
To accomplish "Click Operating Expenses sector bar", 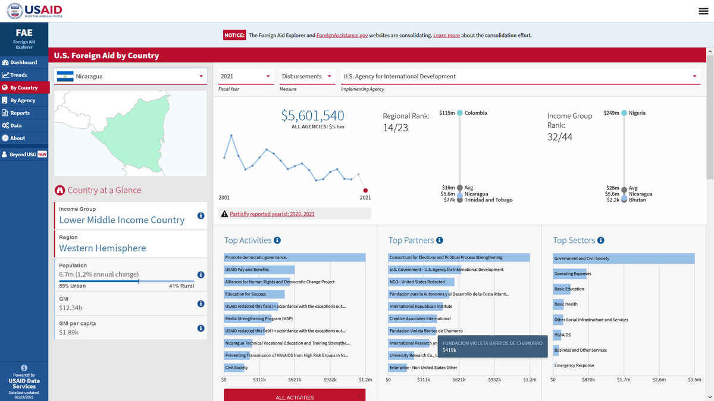I will click(x=570, y=274).
